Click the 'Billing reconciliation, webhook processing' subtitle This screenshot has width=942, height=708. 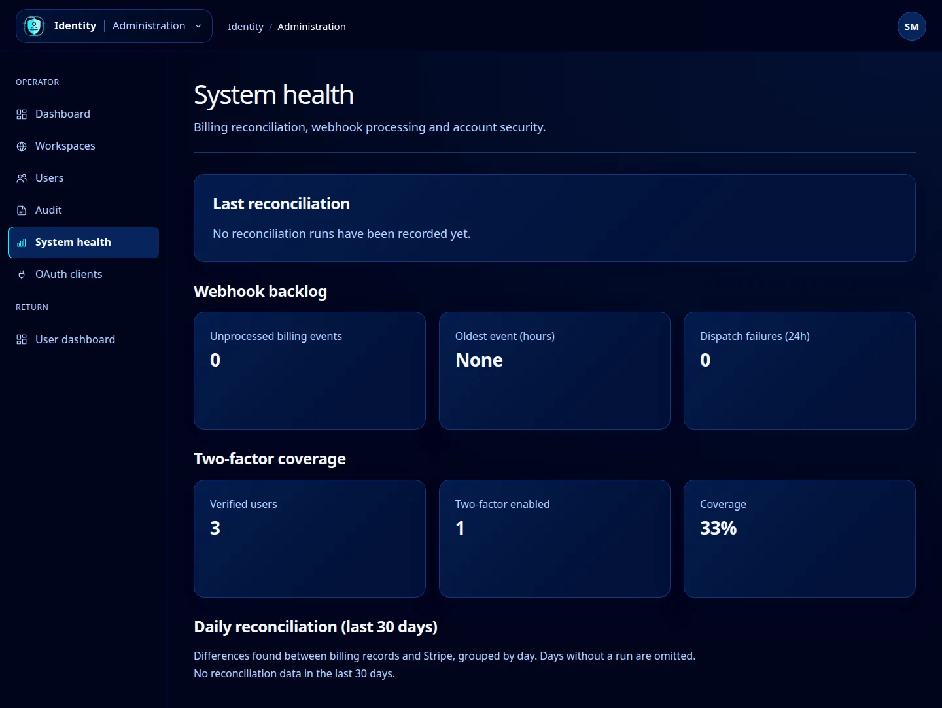[370, 127]
